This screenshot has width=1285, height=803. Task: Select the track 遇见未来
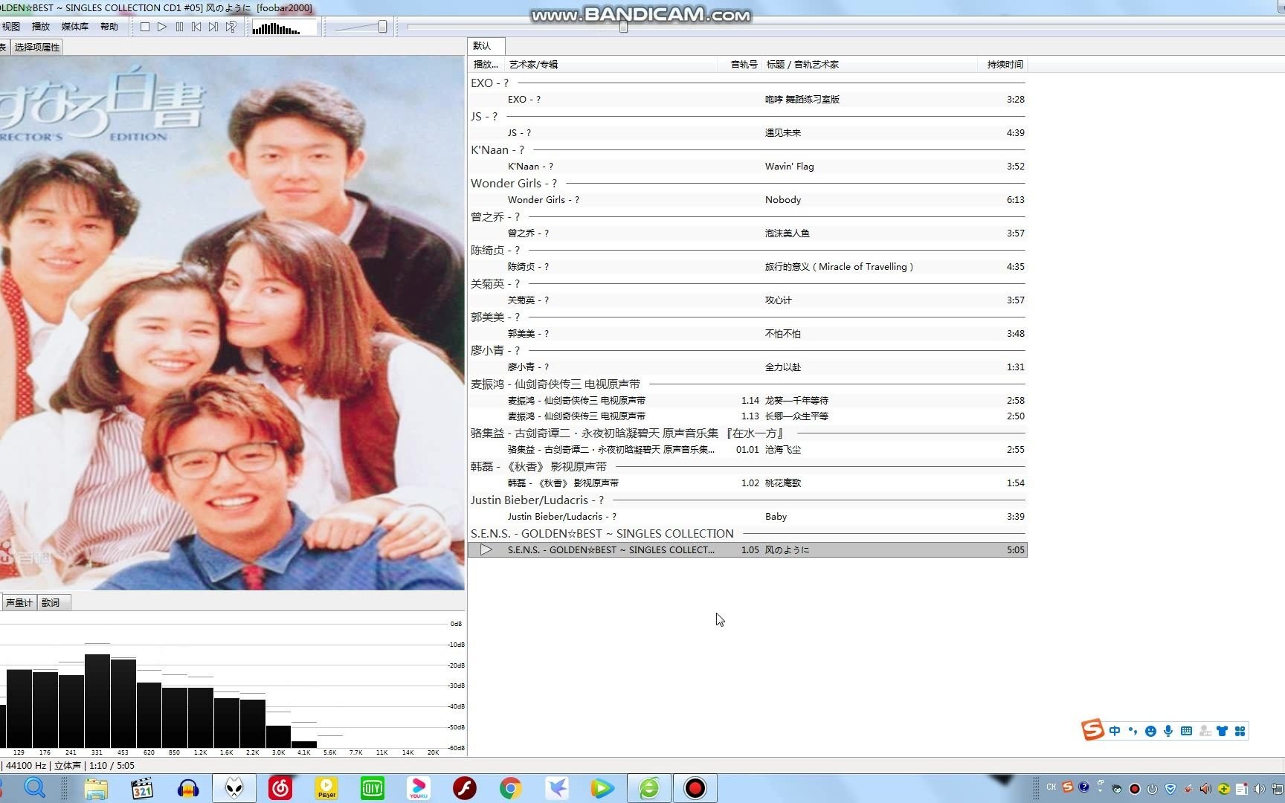[x=747, y=133]
